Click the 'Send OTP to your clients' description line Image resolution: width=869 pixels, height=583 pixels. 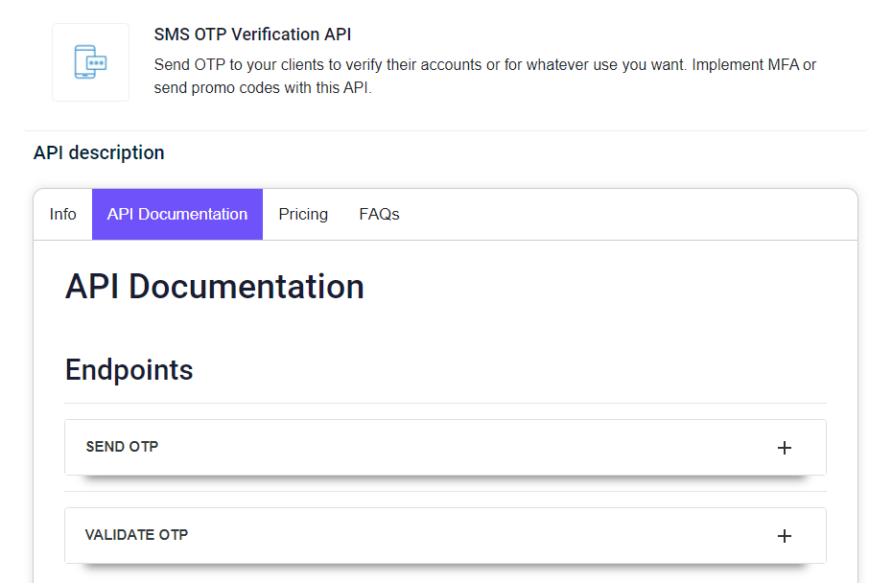click(x=485, y=65)
